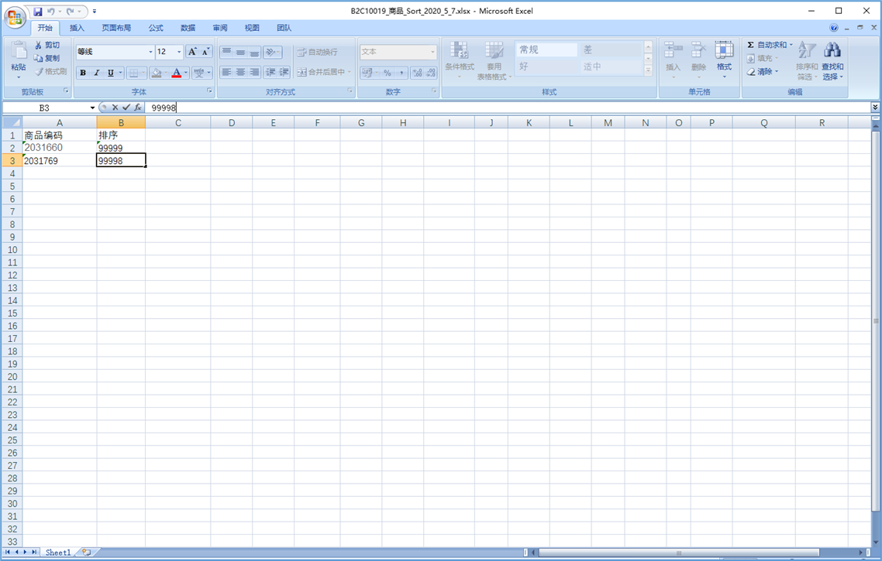Click the fill color paint bucket

tap(157, 73)
